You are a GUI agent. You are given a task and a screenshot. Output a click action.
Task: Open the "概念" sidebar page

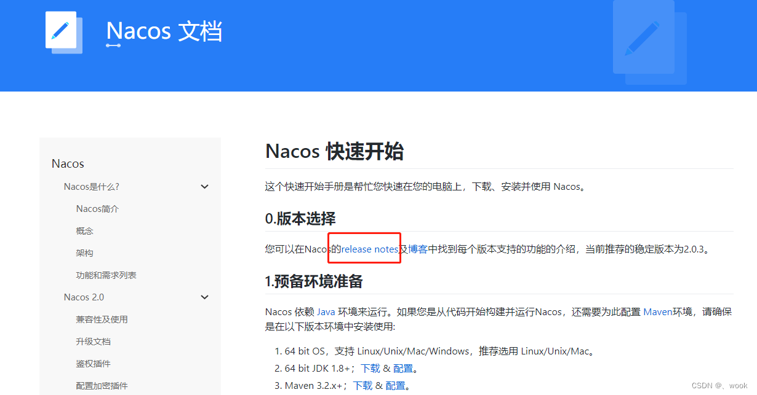pyautogui.click(x=85, y=231)
